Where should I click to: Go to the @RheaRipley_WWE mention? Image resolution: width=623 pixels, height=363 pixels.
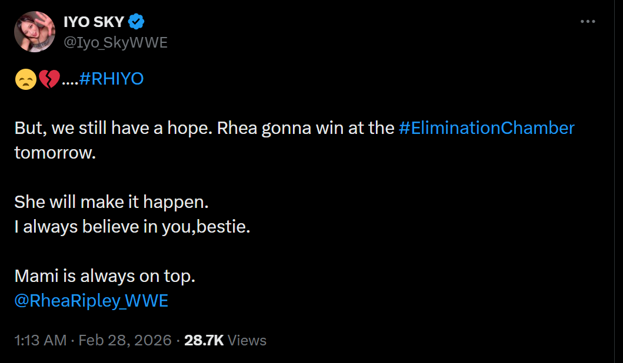tap(91, 301)
